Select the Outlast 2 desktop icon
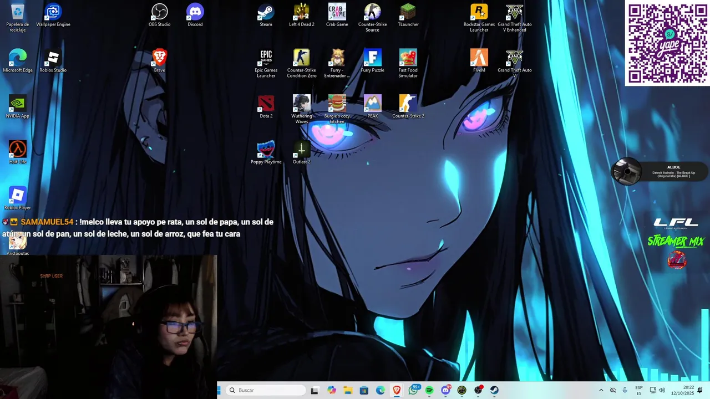This screenshot has height=399, width=710. click(302, 152)
